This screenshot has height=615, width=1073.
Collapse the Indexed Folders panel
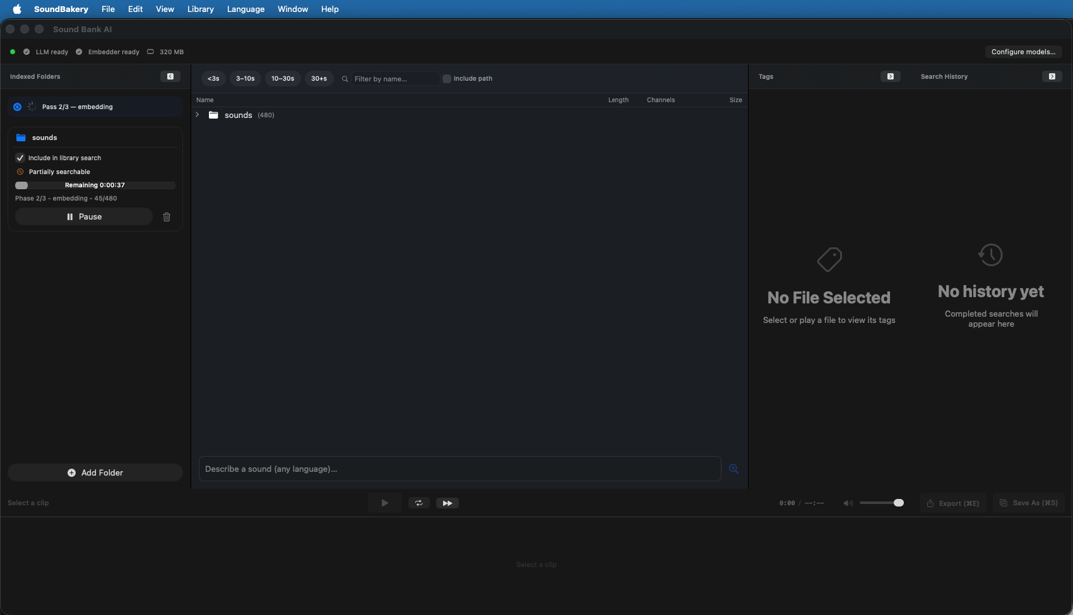pos(170,76)
